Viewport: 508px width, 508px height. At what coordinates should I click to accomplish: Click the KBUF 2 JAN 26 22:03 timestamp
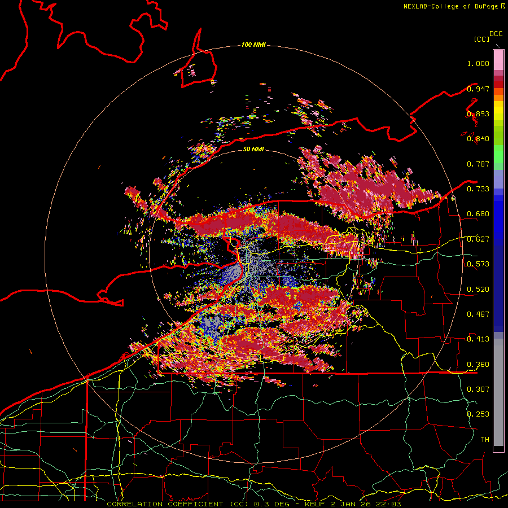pyautogui.click(x=353, y=504)
